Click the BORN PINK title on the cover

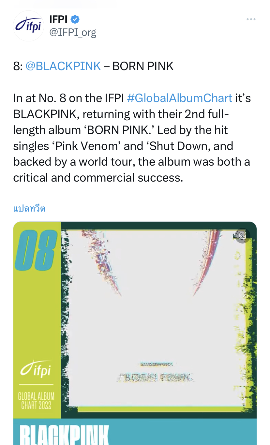(x=156, y=378)
